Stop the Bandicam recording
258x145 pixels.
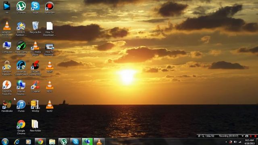(255, 136)
